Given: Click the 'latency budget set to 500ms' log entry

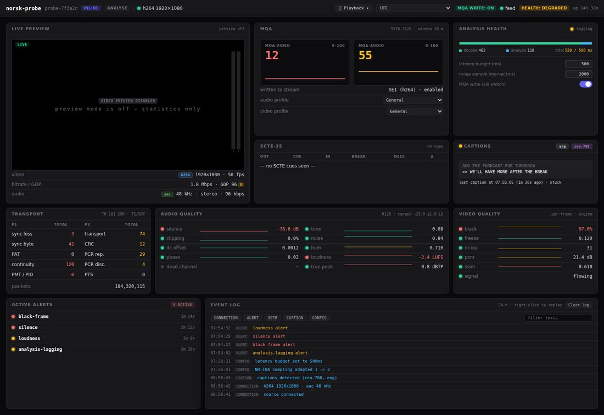Looking at the screenshot, I should click(x=401, y=361).
